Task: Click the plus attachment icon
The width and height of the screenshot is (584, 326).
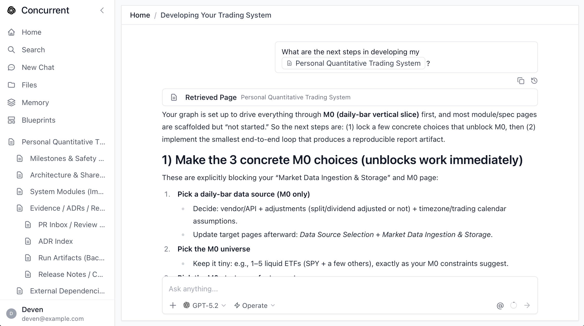Action: [x=173, y=306]
